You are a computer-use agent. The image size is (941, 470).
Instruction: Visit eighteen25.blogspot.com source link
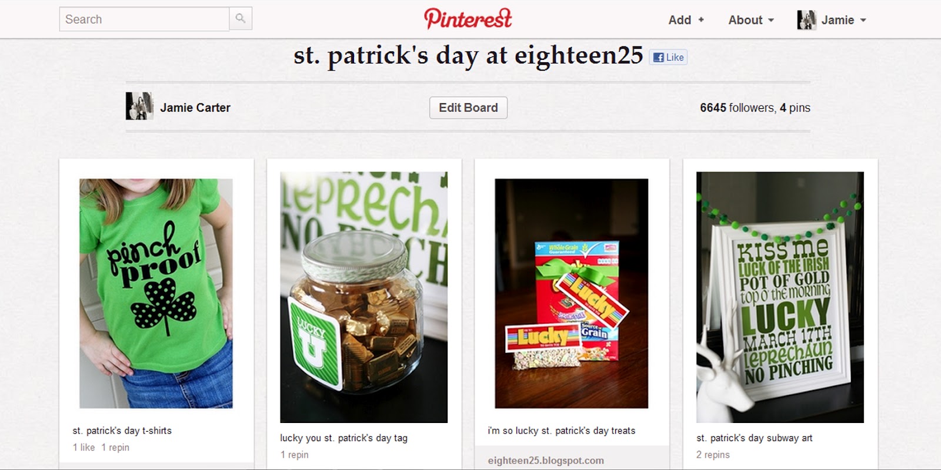[x=546, y=461]
